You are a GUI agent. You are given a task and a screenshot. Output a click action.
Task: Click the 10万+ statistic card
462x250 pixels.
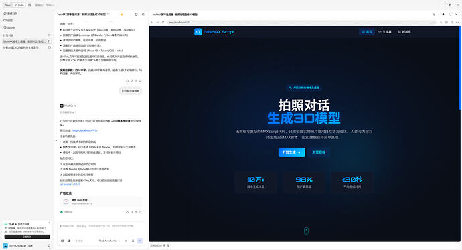256,182
